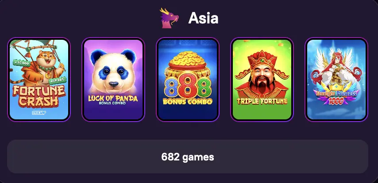Screen dimensions: 378x183
Task: Click the panda's black nose
Action: tap(114, 84)
